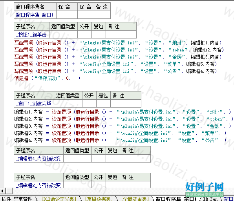Click the 好例子网 watermark logo

tap(205, 189)
